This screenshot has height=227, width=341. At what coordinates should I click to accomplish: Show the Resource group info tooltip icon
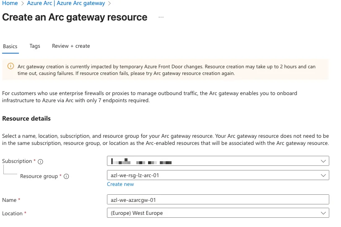pos(66,176)
